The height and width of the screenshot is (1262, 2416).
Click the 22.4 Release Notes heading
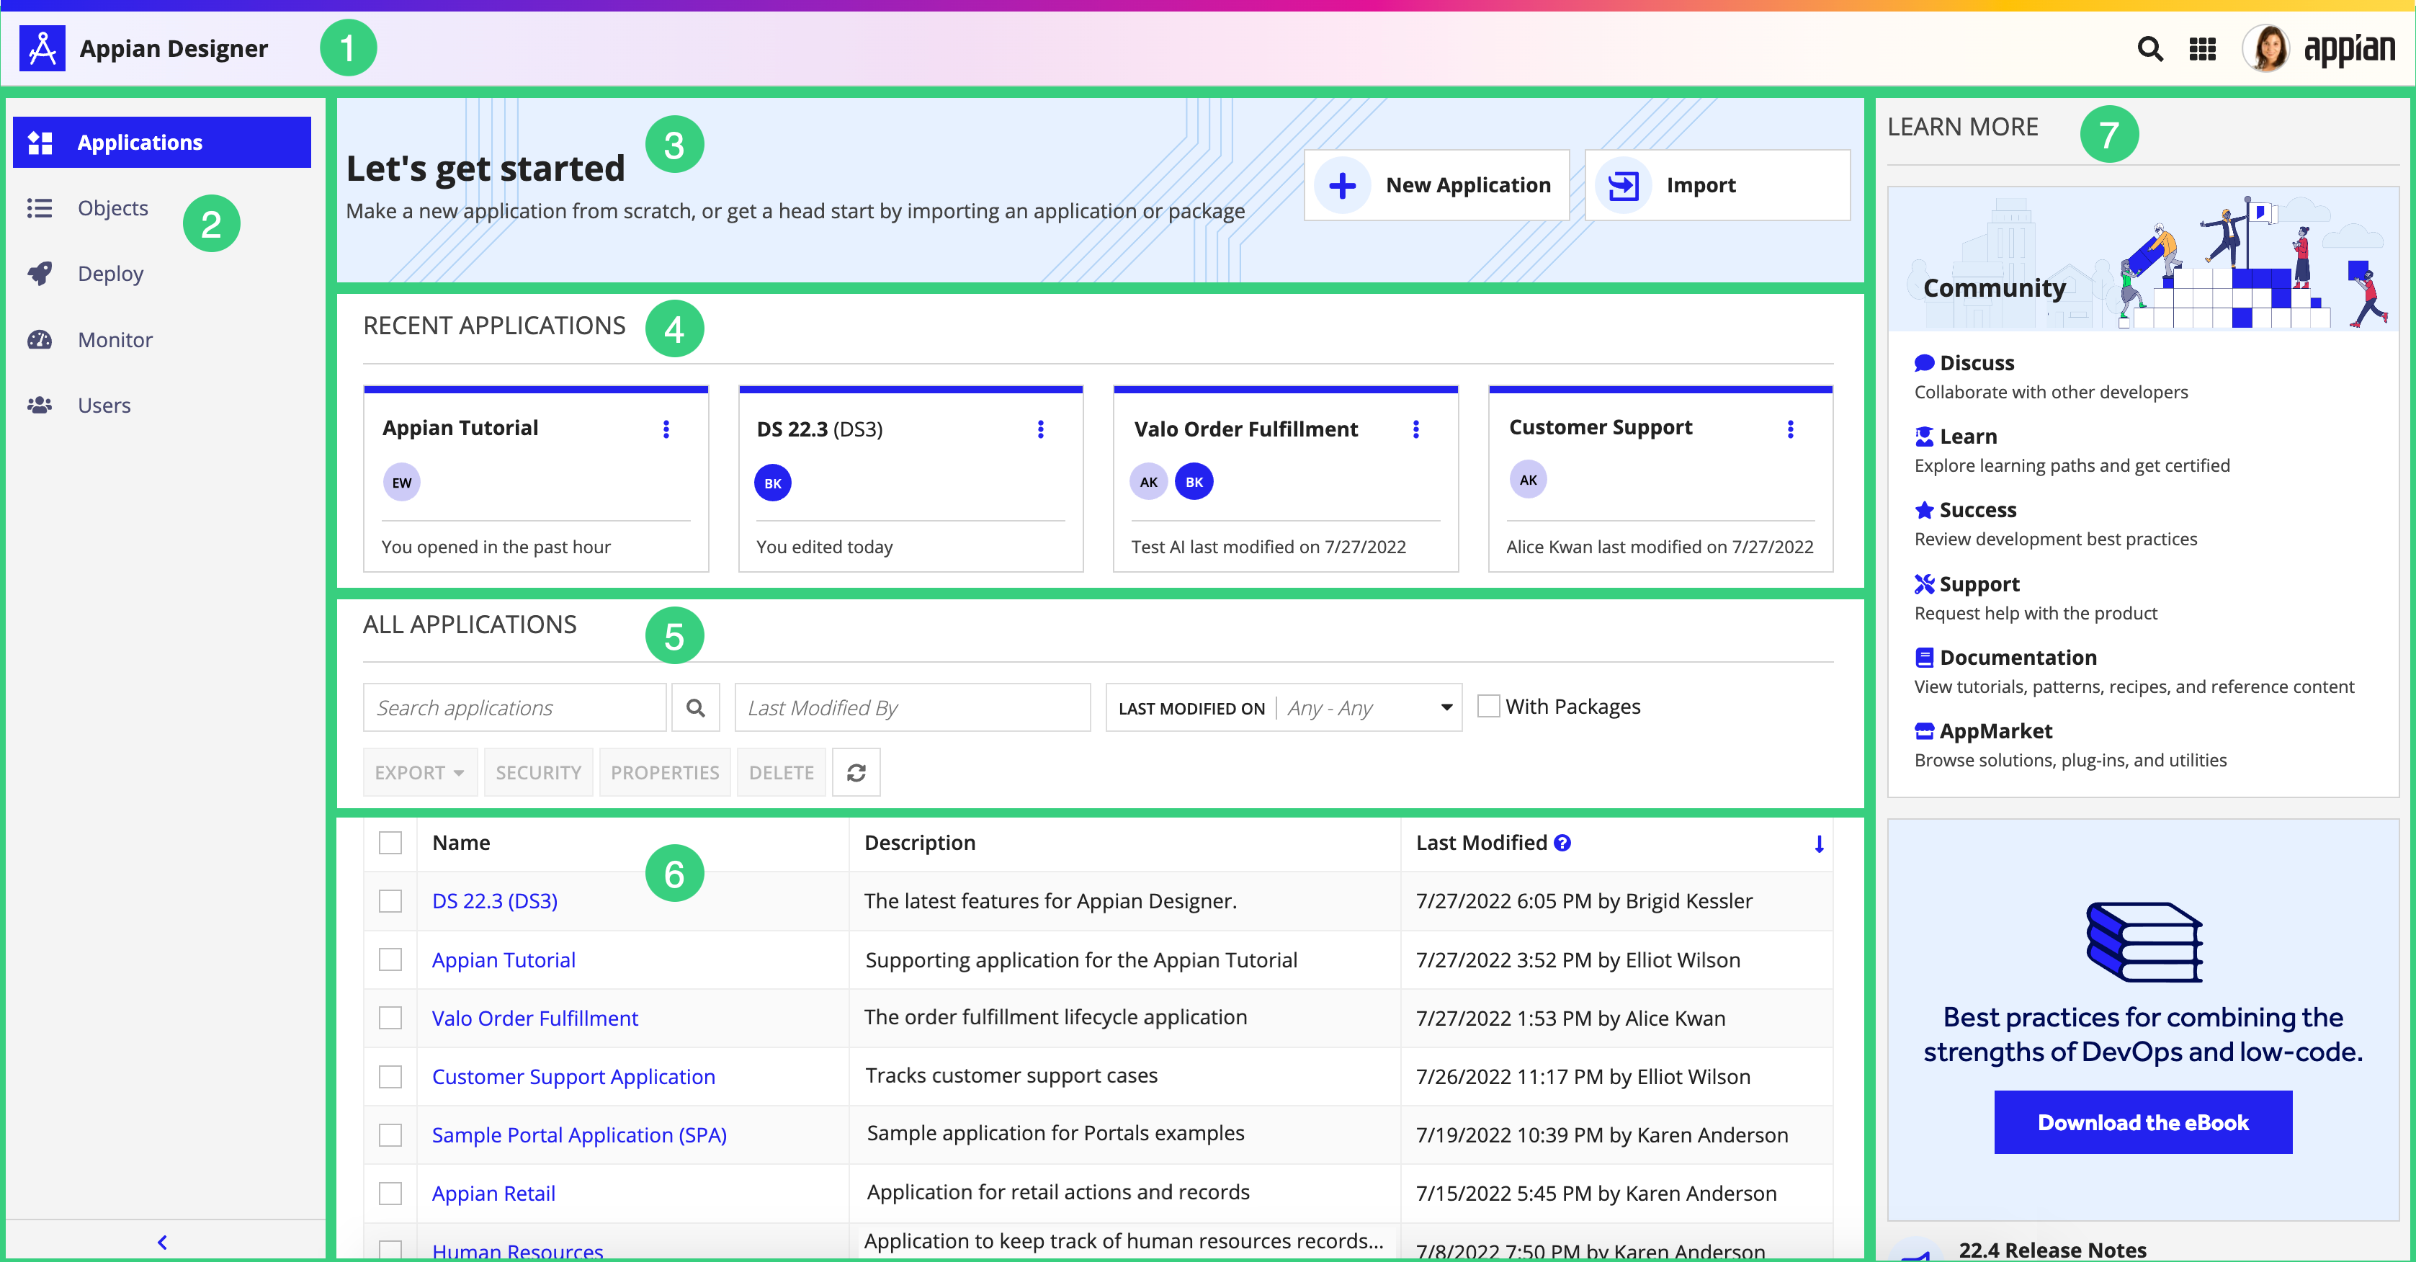click(2052, 1250)
